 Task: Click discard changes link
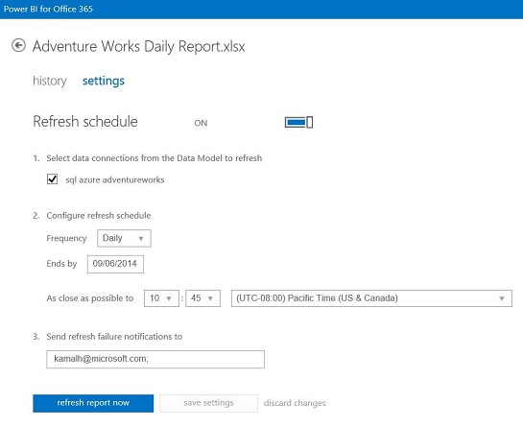coord(295,403)
